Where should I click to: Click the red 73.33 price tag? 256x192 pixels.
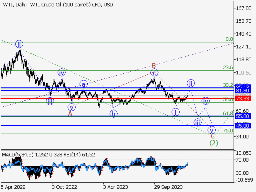tap(243, 99)
